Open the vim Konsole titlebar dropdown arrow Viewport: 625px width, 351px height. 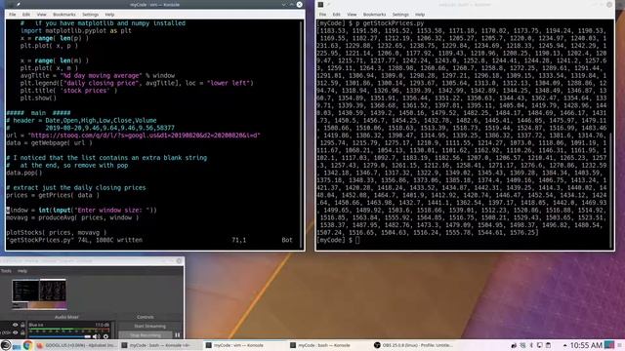pos(283,4)
